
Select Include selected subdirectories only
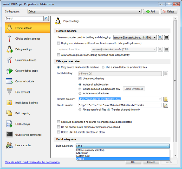[80, 89]
